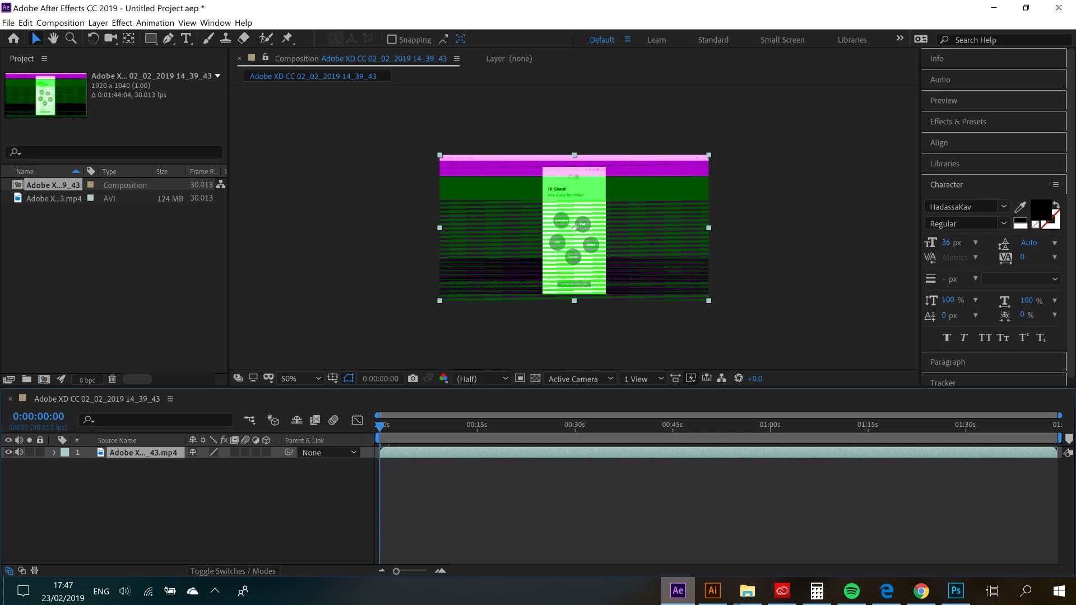Open Spotify from the taskbar
1076x605 pixels.
[851, 591]
